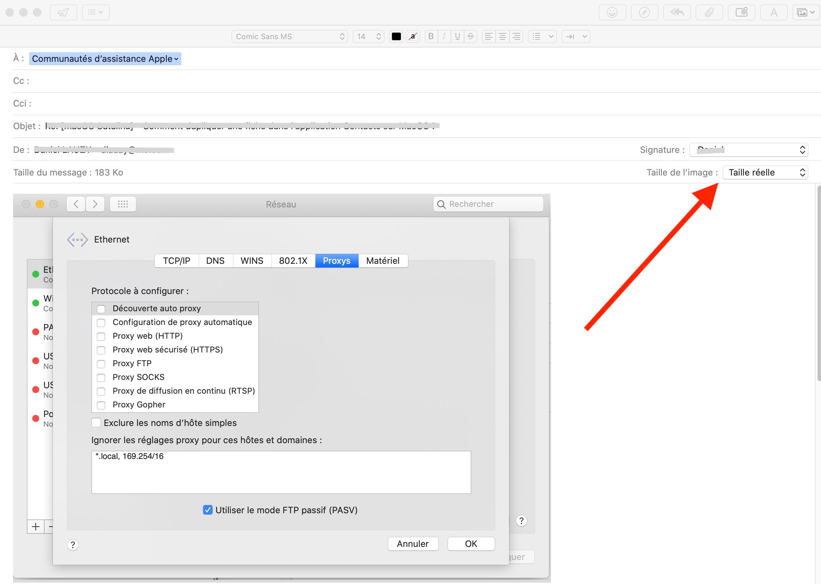821x584 pixels.
Task: Open the emoji picker icon
Action: (x=612, y=13)
